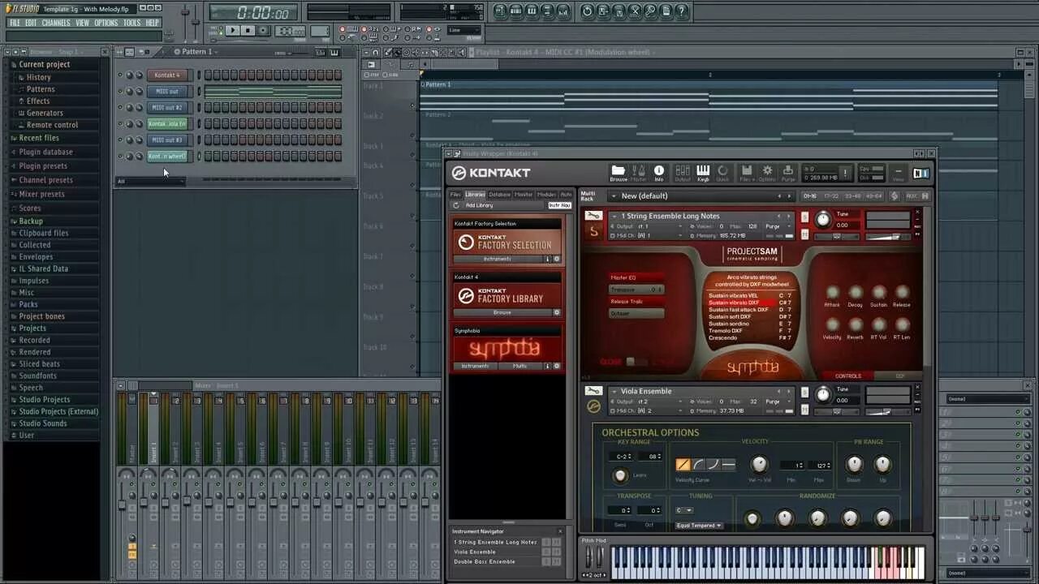Viewport: 1039px width, 584px height.
Task: Toggle Master EQ in Symphobia panel
Action: click(x=636, y=277)
